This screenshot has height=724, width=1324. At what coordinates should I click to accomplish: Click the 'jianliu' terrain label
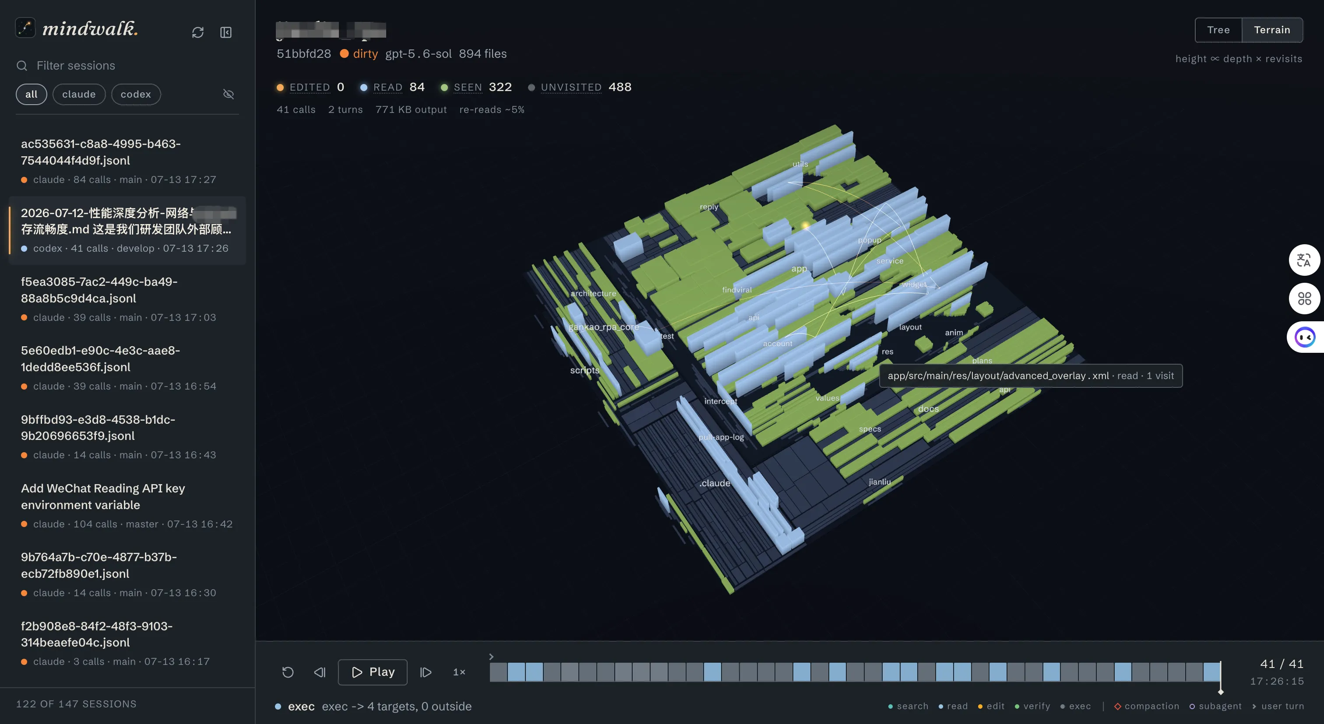(880, 482)
